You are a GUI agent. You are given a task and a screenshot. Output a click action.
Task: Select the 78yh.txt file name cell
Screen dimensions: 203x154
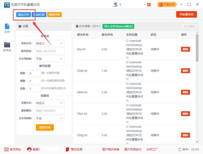coord(82,114)
